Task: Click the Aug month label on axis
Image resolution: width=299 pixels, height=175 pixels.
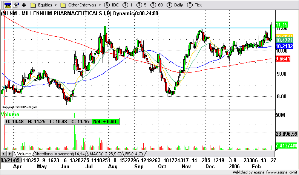Action: coord(113,166)
